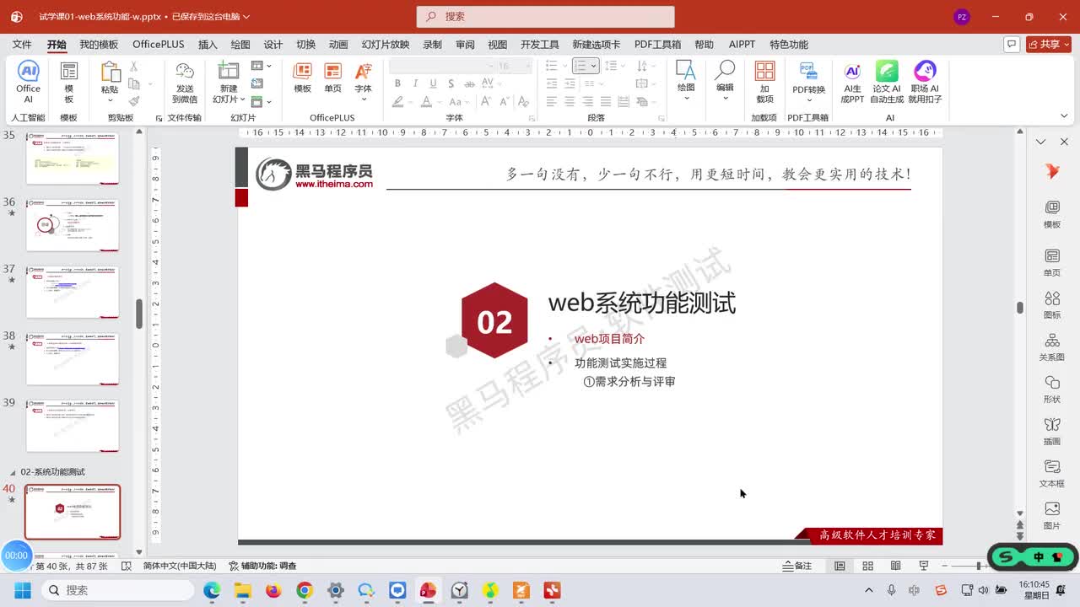Switch to normal view in status bar
This screenshot has height=607, width=1080.
point(840,566)
